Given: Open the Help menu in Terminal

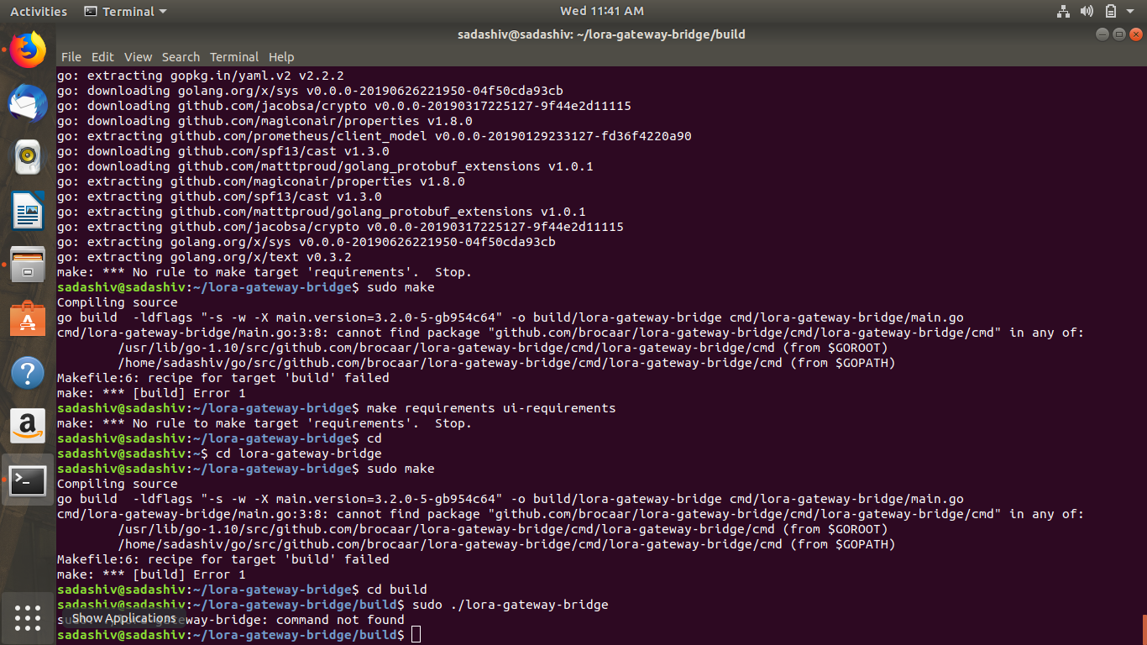Looking at the screenshot, I should (281, 57).
